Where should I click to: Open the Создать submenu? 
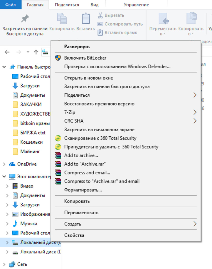[126, 224]
